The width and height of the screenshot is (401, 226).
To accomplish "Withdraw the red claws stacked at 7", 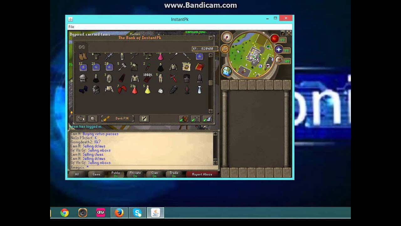I will (x=122, y=90).
